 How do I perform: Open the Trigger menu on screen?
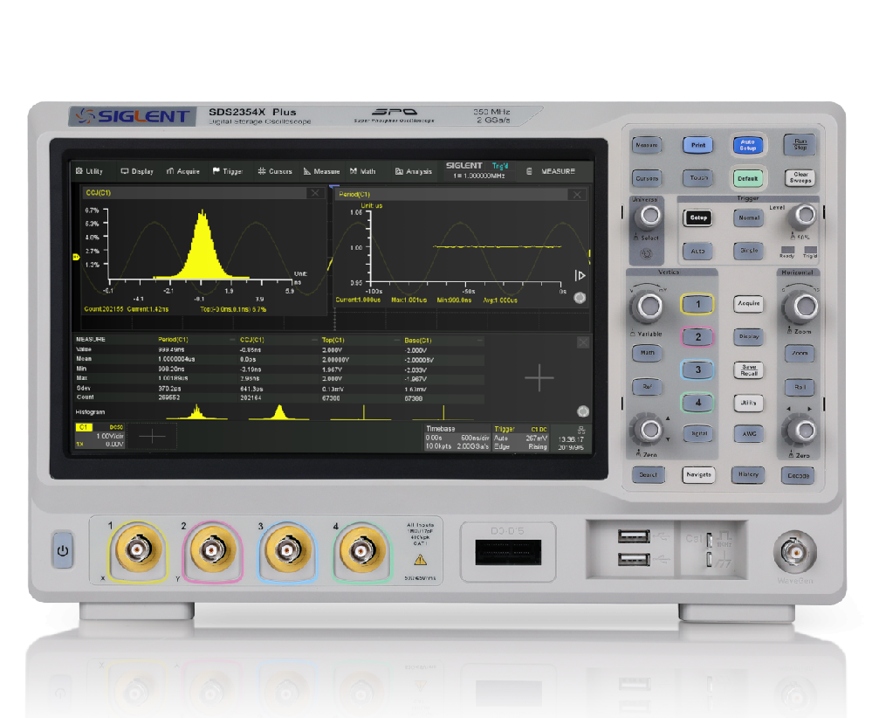tap(228, 171)
